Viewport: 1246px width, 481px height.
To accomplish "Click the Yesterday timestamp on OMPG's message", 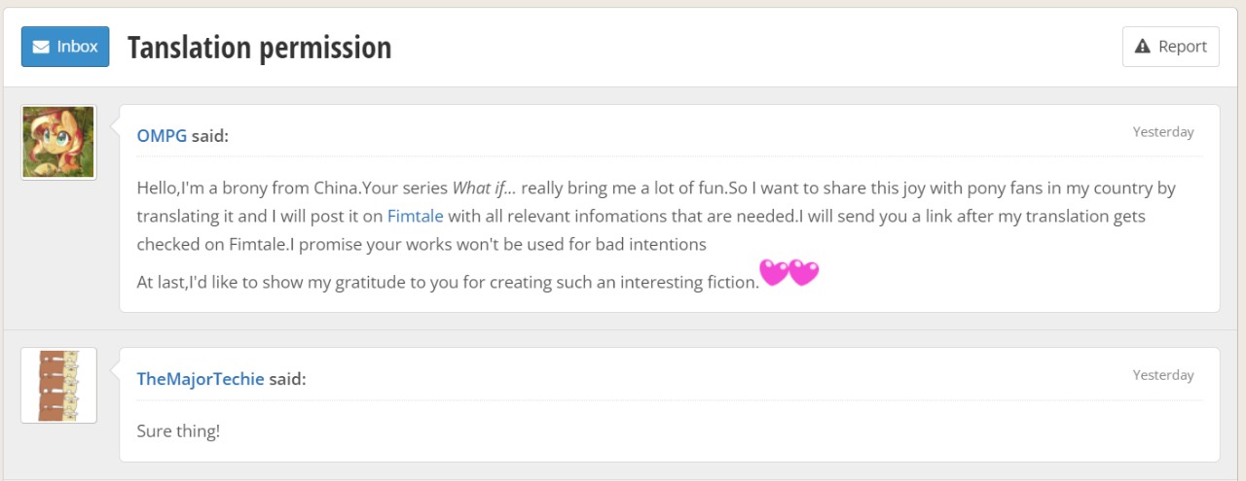I will (x=1162, y=132).
